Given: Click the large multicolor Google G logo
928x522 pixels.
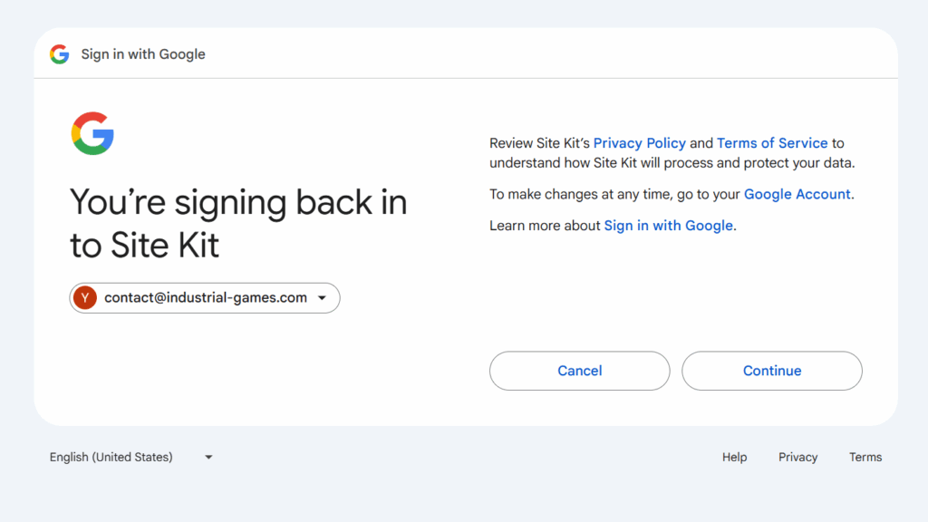Looking at the screenshot, I should pos(92,133).
